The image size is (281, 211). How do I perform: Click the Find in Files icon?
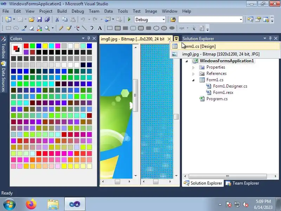[173, 19]
